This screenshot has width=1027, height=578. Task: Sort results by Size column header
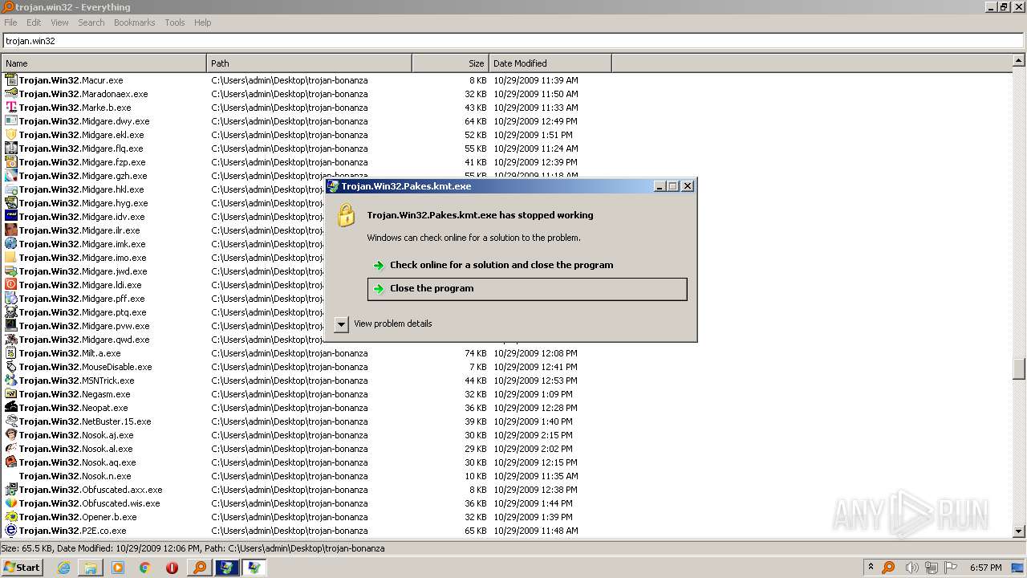(x=450, y=63)
